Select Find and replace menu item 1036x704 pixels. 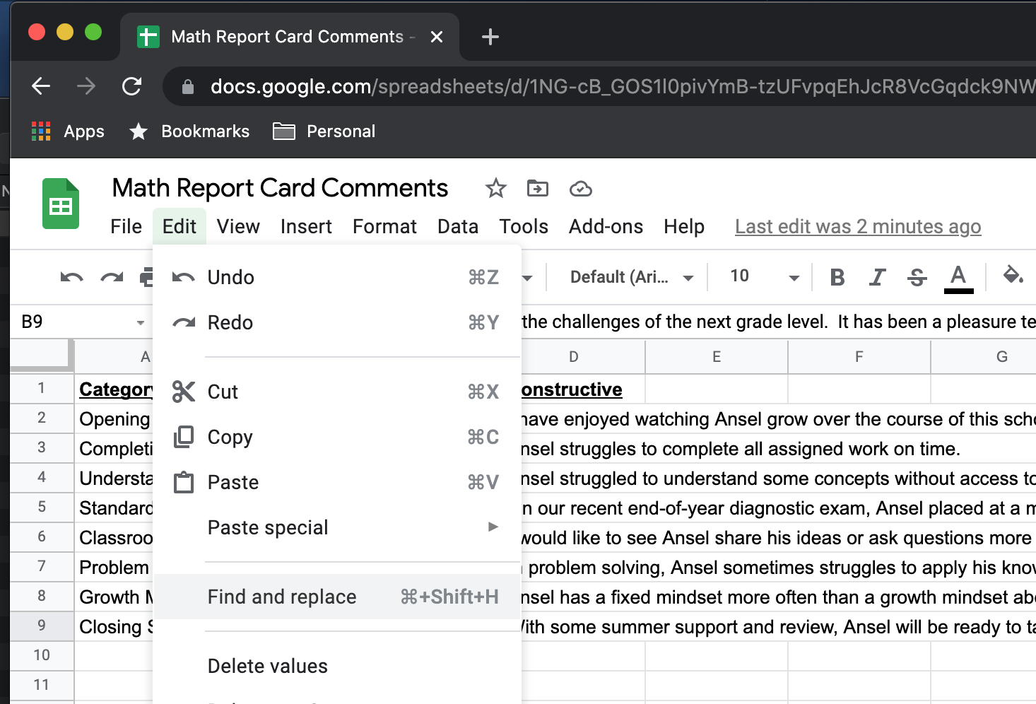click(337, 597)
